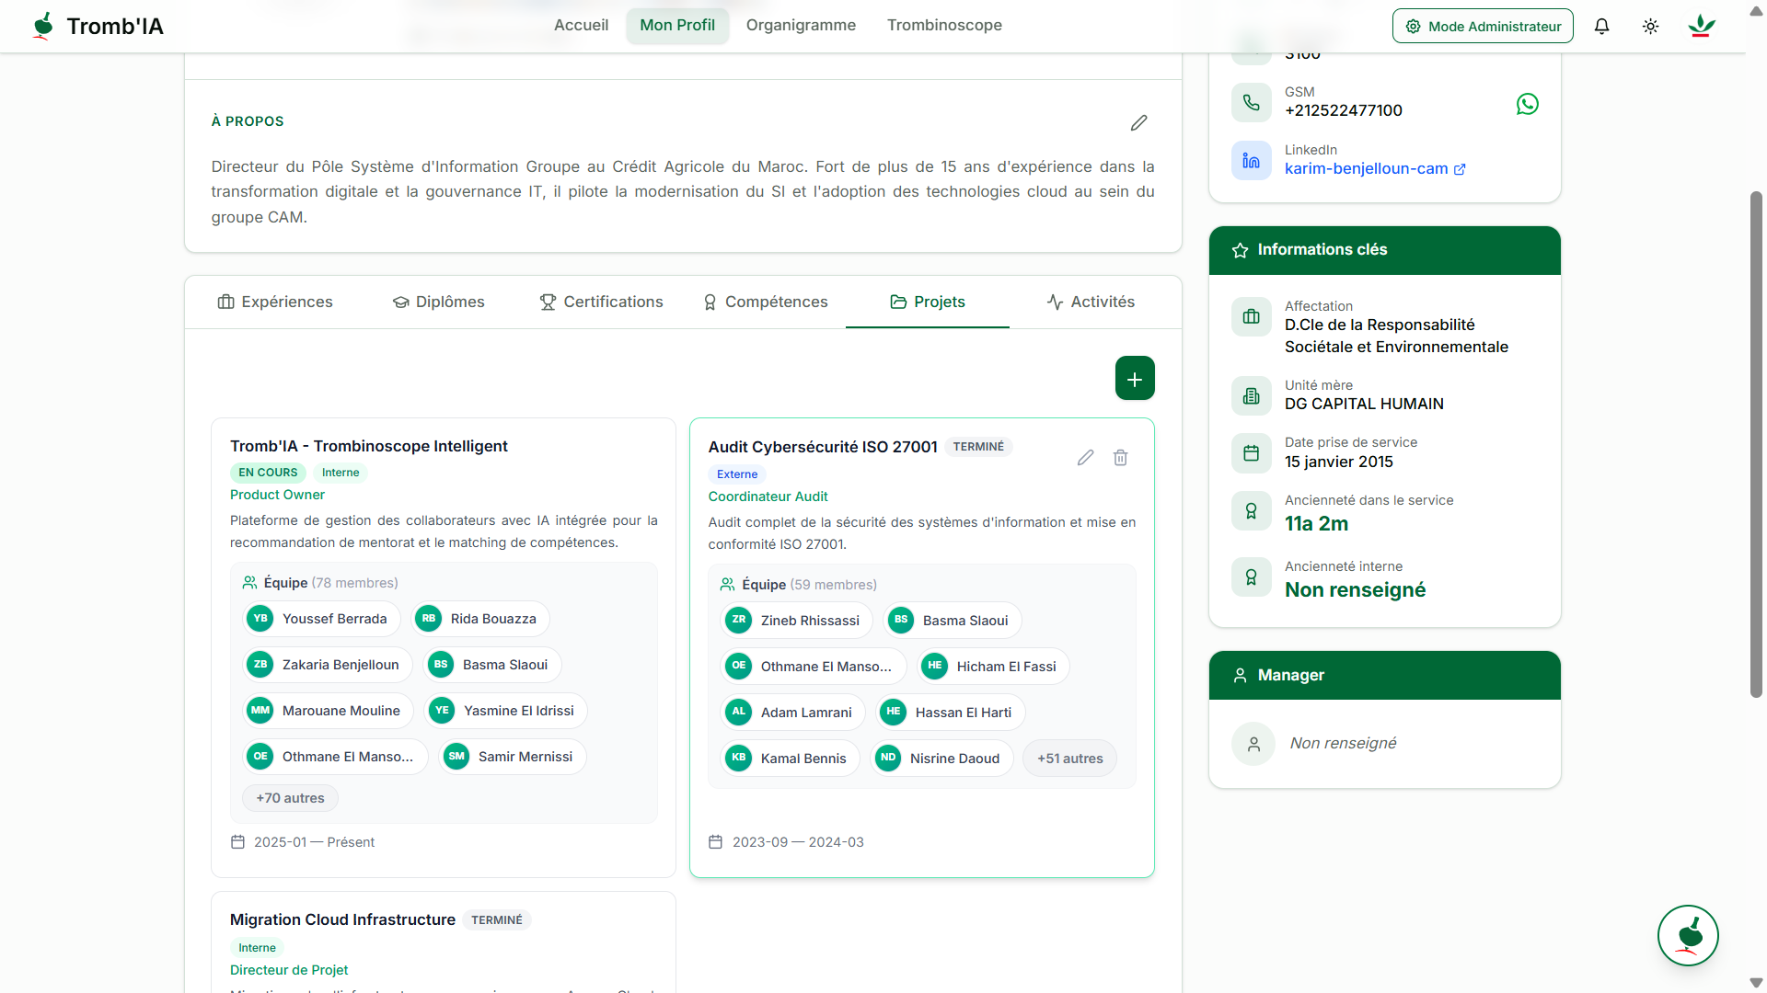
Task: Click the Affectation briefcase icon
Action: coord(1251,316)
